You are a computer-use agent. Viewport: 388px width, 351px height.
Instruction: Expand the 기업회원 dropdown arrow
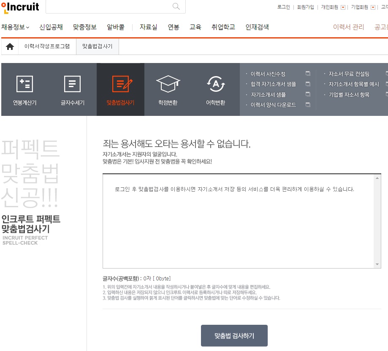tap(373, 8)
